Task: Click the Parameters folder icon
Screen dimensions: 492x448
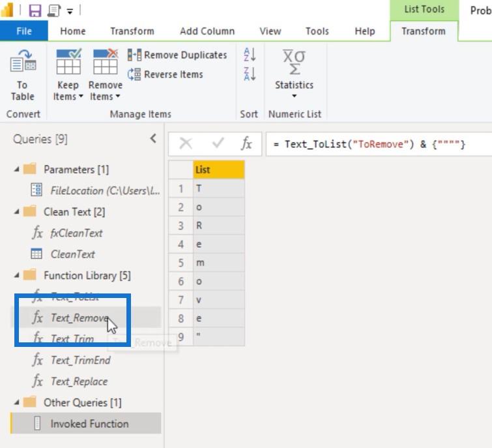Action: 30,169
